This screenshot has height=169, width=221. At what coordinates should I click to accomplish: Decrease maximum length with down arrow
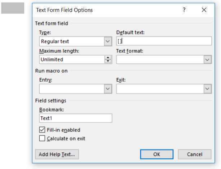(x=108, y=61)
